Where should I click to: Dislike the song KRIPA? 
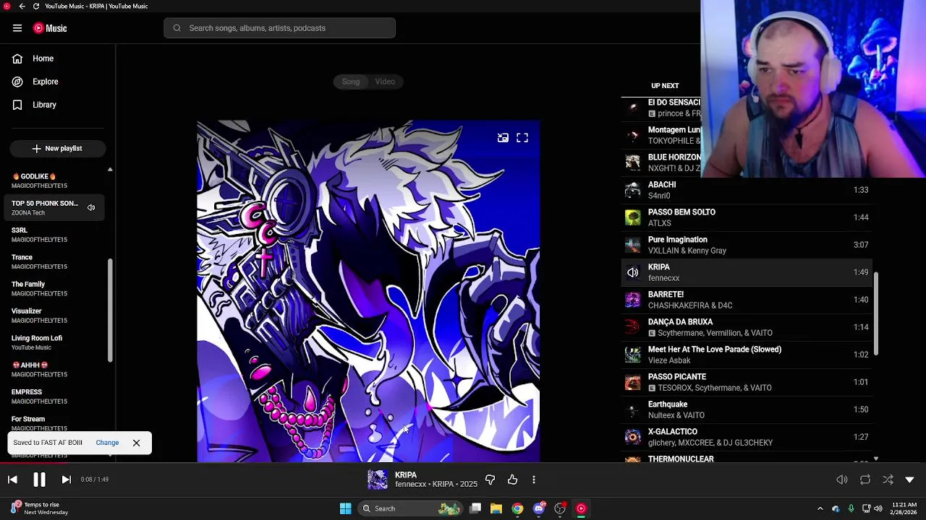490,480
